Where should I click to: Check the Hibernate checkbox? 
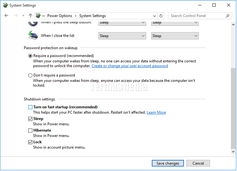click(x=30, y=130)
